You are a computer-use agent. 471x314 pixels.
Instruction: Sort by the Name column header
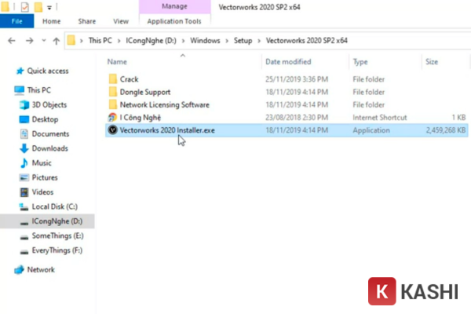coord(117,62)
